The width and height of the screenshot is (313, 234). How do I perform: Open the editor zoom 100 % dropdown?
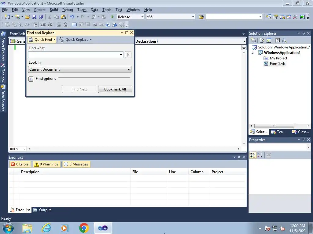(25, 149)
